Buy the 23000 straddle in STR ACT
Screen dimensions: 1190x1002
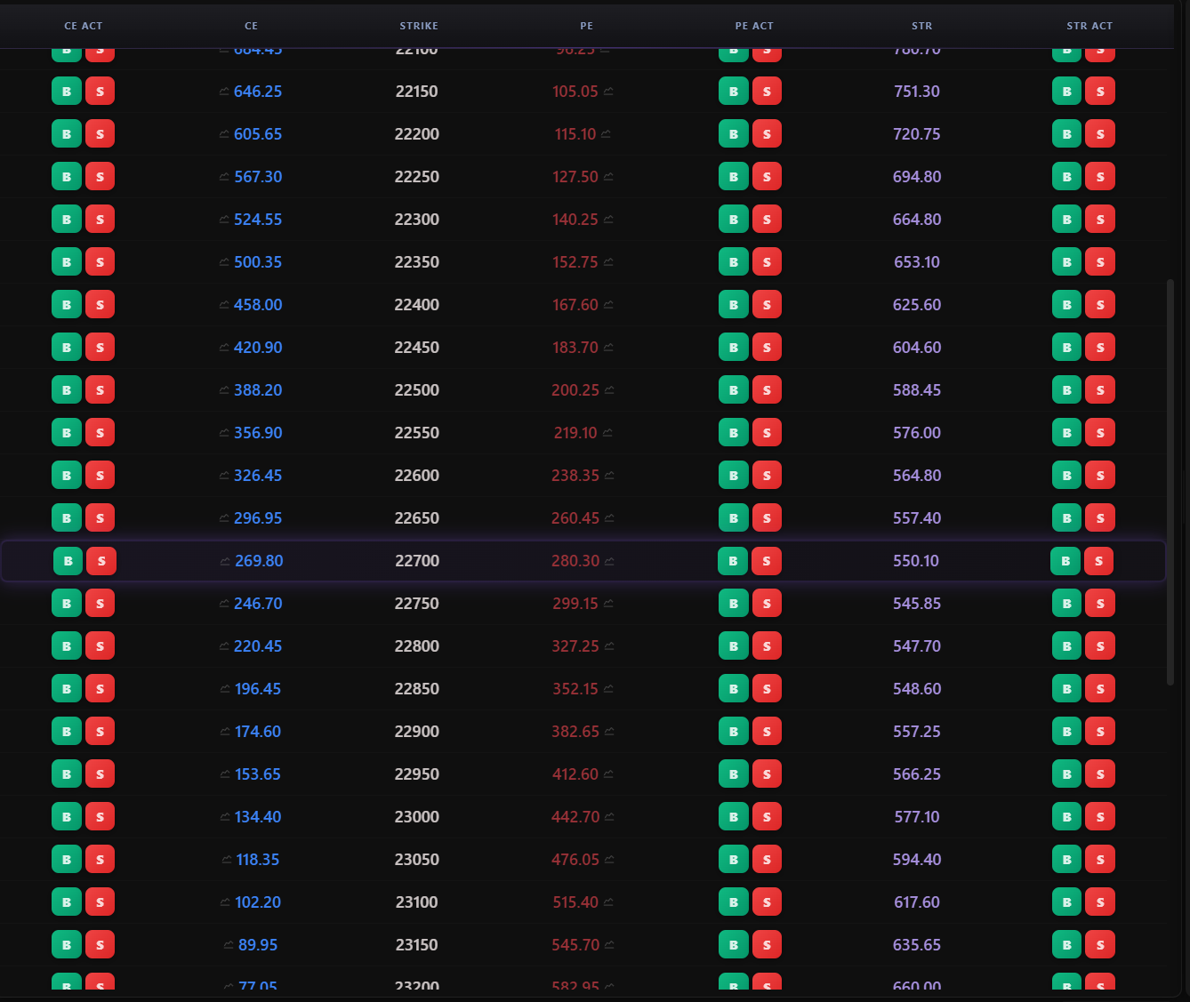(x=1067, y=817)
